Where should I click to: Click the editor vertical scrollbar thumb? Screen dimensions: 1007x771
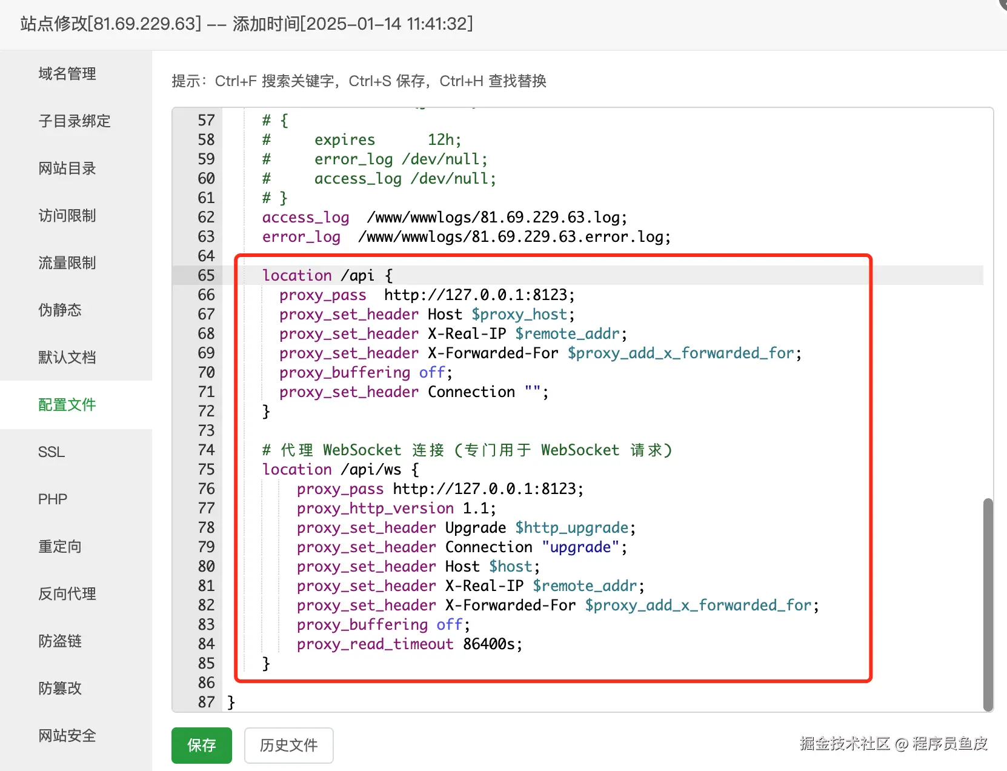tap(988, 604)
